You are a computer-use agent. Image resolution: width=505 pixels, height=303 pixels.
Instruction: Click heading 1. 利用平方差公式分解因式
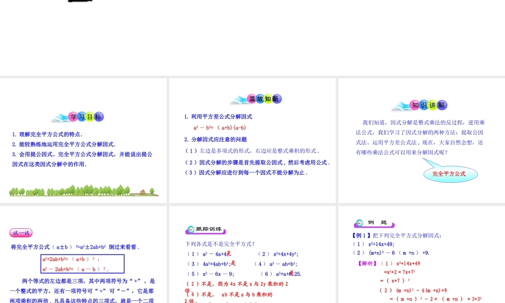tap(218, 117)
